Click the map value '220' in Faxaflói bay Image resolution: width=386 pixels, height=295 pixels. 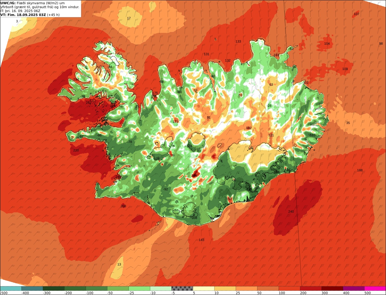click(x=76, y=150)
